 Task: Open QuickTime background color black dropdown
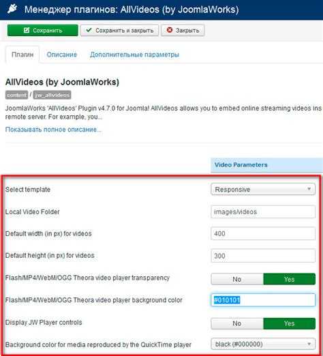(263, 344)
